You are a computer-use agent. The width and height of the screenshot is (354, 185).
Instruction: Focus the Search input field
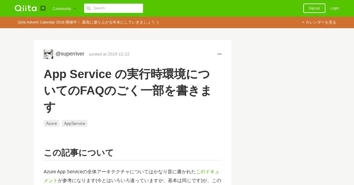(x=114, y=8)
